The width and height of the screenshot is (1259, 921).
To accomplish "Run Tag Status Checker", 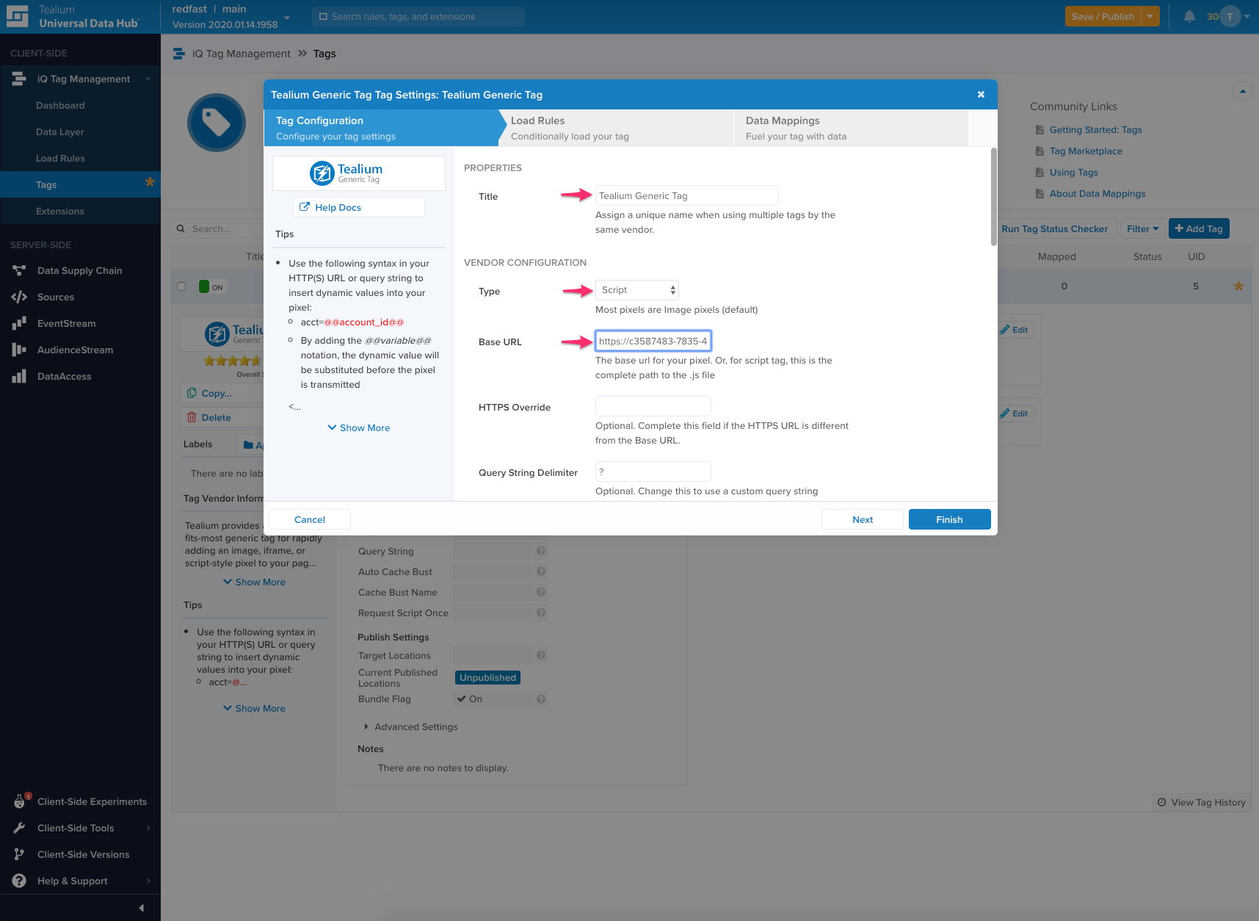I will click(x=1055, y=228).
